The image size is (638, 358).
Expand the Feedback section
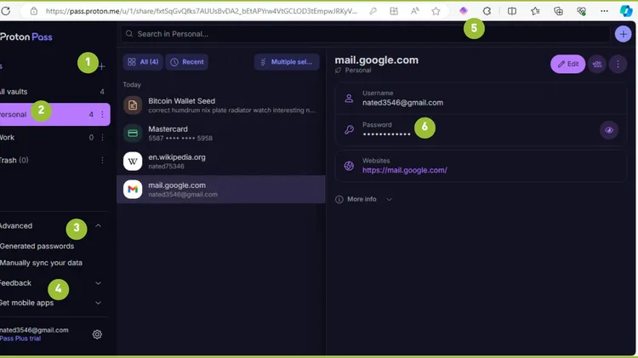tap(98, 283)
